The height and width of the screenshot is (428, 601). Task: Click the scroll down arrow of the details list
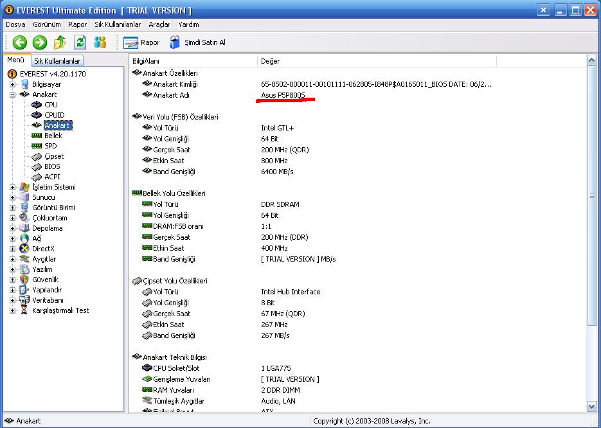[591, 406]
